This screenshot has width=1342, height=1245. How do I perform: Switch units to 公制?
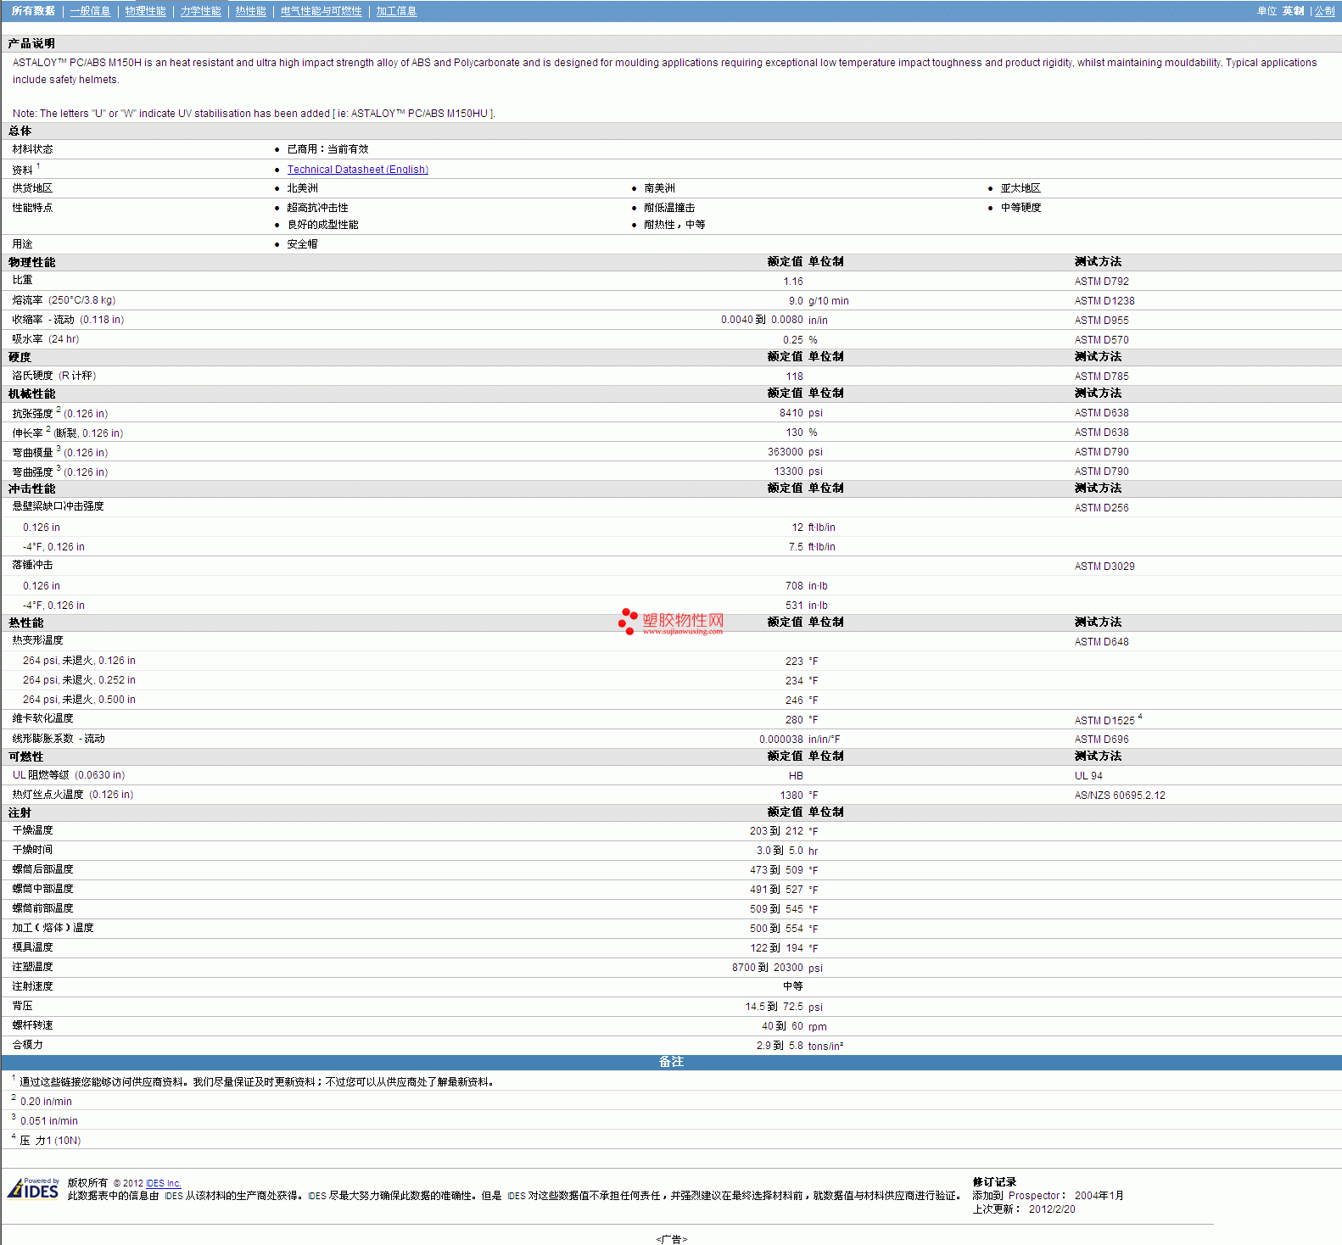point(1325,11)
